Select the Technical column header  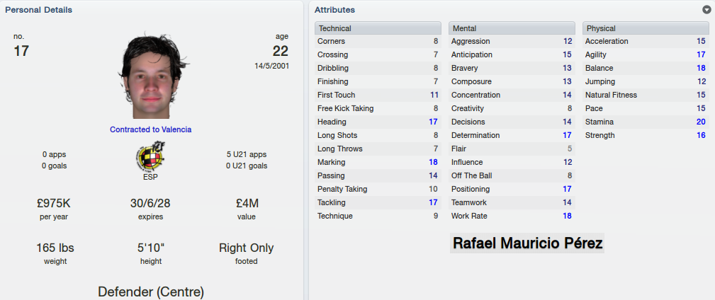(378, 28)
